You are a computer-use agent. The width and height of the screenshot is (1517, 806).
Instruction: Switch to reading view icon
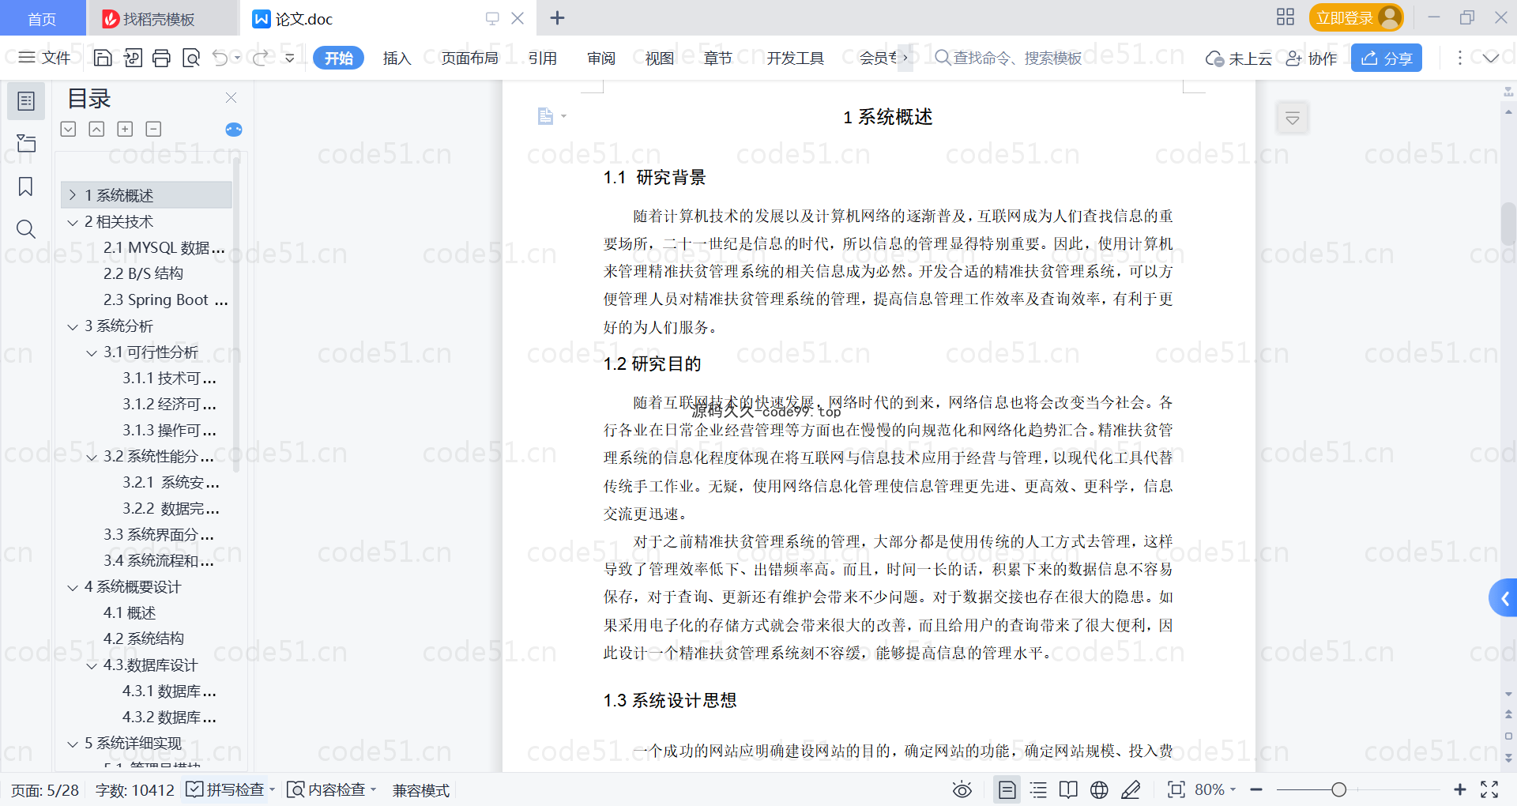(1068, 789)
